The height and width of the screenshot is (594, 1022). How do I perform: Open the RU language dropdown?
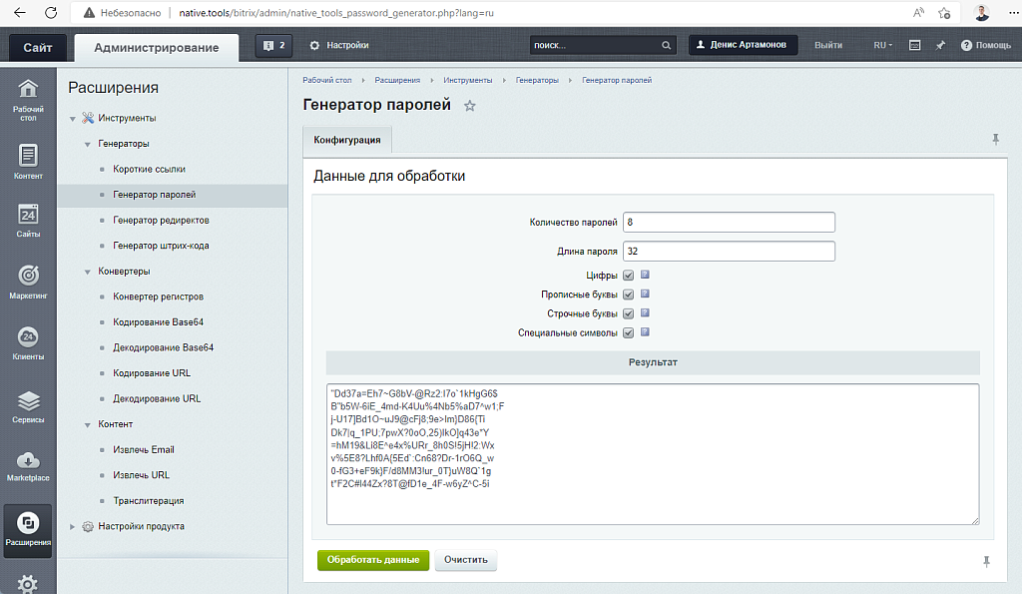[881, 45]
